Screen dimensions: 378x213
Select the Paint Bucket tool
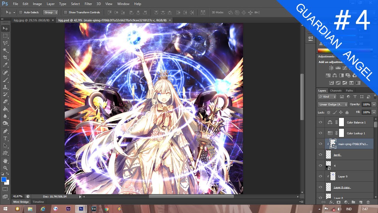(5, 109)
